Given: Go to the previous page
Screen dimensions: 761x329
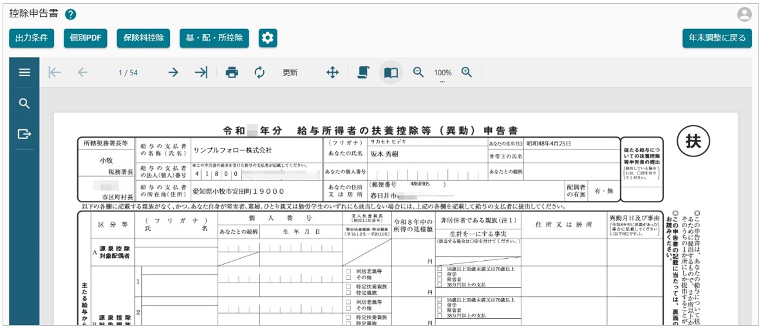Looking at the screenshot, I should click(83, 73).
